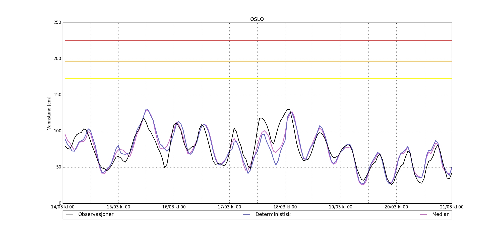502x226 pixels.
Task: Select the 14/03 kl 00 date tick
Action: click(x=63, y=207)
